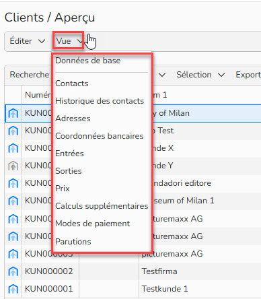Image resolution: width=261 pixels, height=299 pixels.
Task: Click the grey inactive client icon of 'nde Y' row
Action: click(x=13, y=166)
